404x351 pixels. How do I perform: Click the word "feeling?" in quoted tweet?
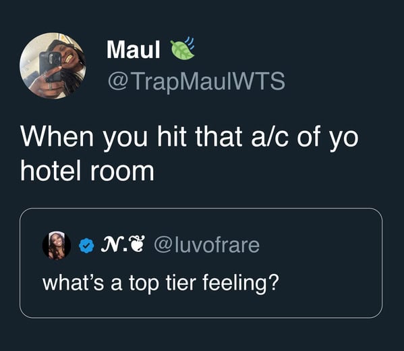[241, 283]
